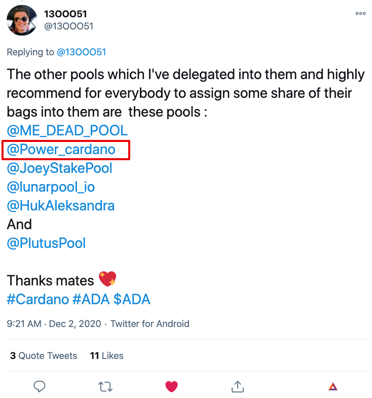Visit the @HukAleksandra profile
The height and width of the screenshot is (398, 372).
click(60, 206)
